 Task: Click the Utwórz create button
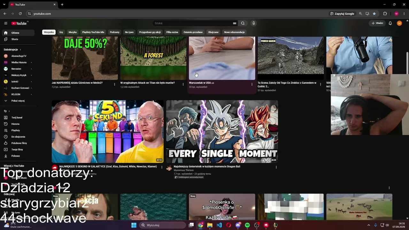tap(377, 23)
